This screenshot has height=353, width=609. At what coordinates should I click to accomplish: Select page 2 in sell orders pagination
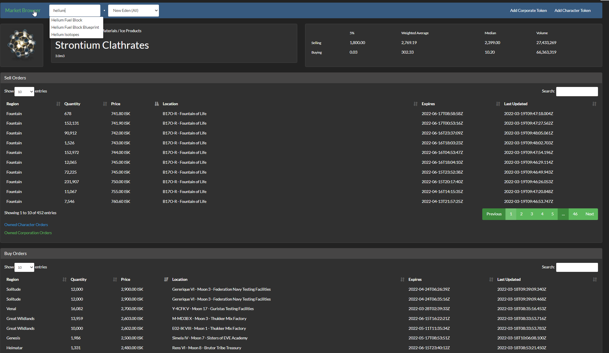pyautogui.click(x=521, y=214)
